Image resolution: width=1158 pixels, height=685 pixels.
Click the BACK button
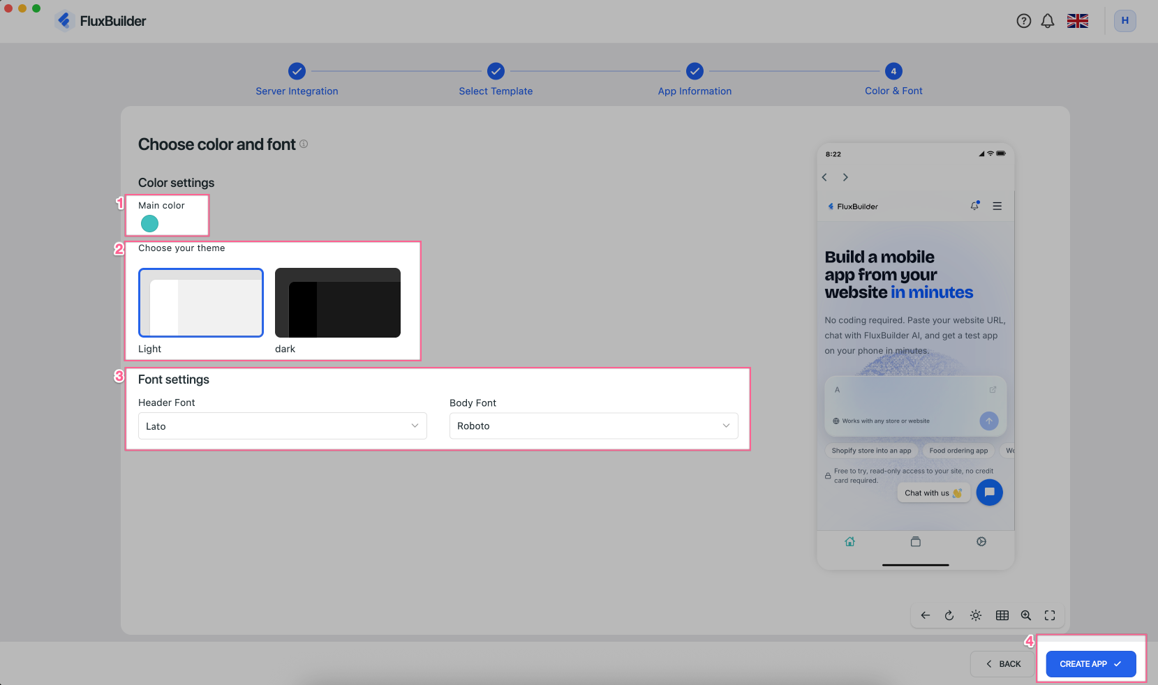point(1002,664)
